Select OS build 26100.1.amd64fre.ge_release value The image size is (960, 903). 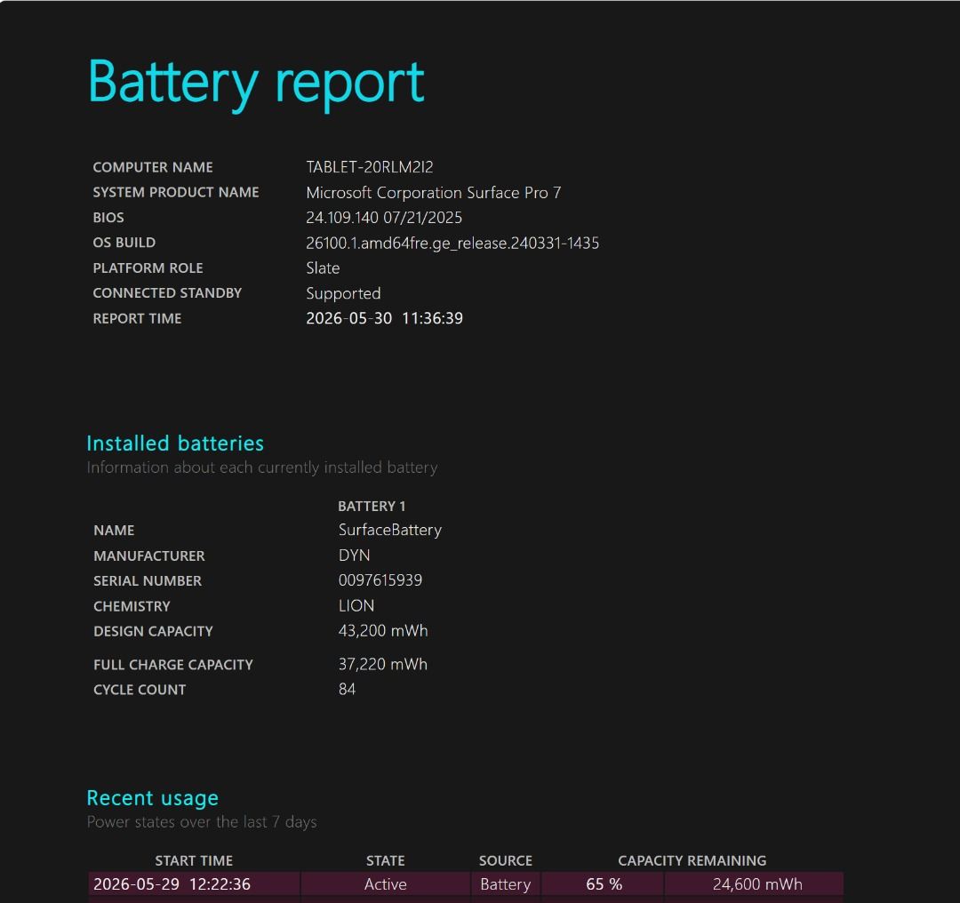(x=452, y=243)
